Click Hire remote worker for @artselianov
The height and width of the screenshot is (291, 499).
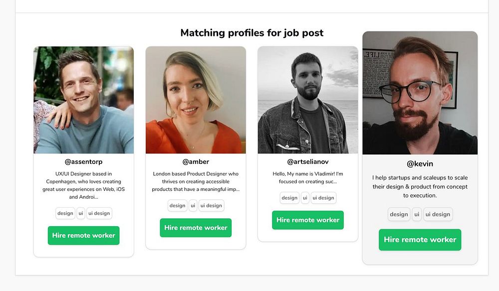click(x=308, y=220)
